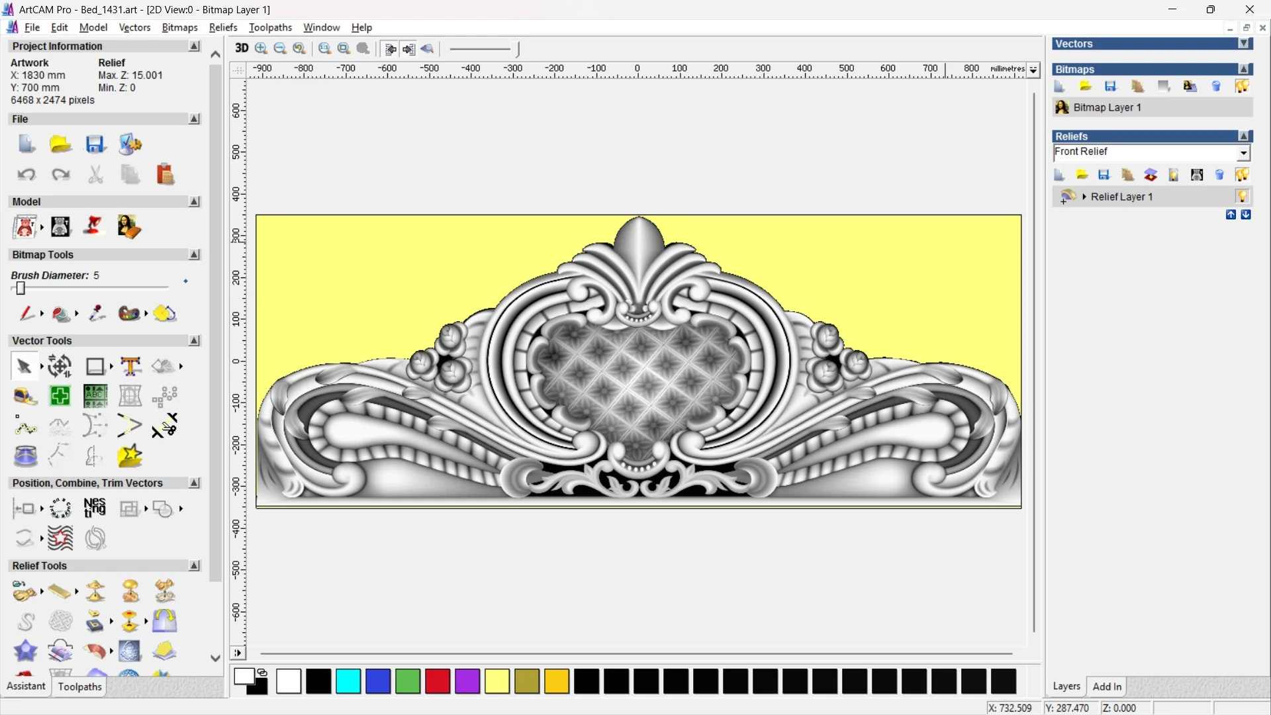
Task: Click the 3D view button
Action: tap(242, 48)
